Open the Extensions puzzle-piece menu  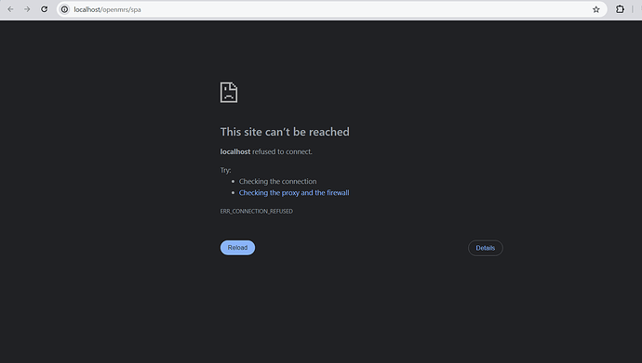(x=620, y=9)
